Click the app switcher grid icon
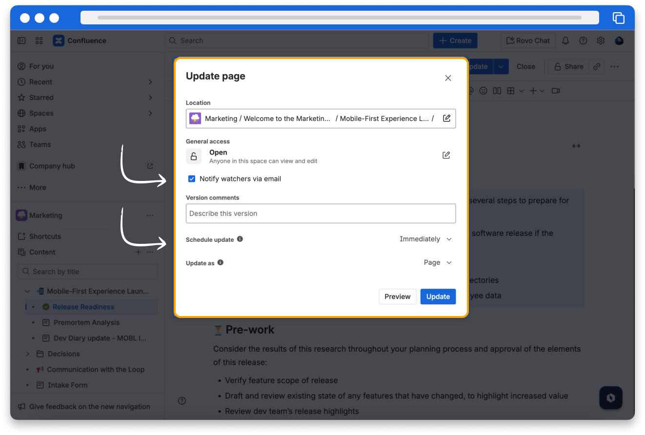The image size is (645, 435). pyautogui.click(x=39, y=41)
